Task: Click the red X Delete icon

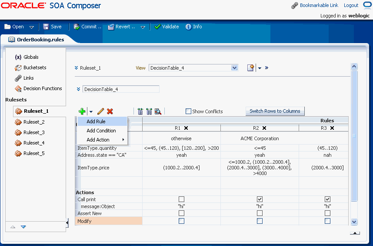Action: pyautogui.click(x=110, y=111)
